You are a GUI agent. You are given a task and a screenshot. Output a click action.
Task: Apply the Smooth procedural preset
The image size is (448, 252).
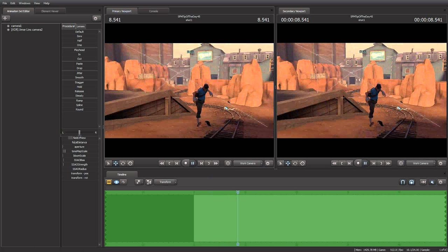pos(79,77)
